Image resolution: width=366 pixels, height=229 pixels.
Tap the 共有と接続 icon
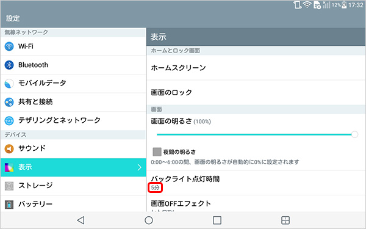(9, 102)
